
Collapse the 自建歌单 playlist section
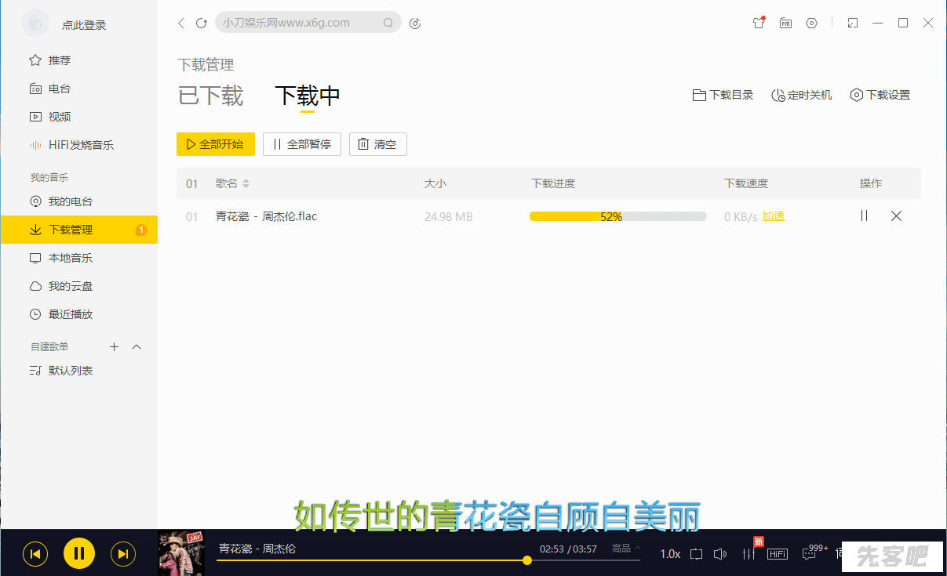137,346
